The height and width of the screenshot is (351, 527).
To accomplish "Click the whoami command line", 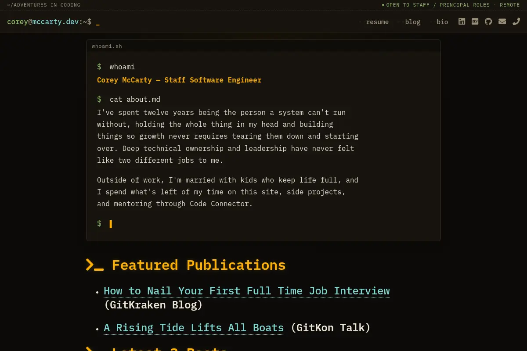I will pyautogui.click(x=116, y=67).
